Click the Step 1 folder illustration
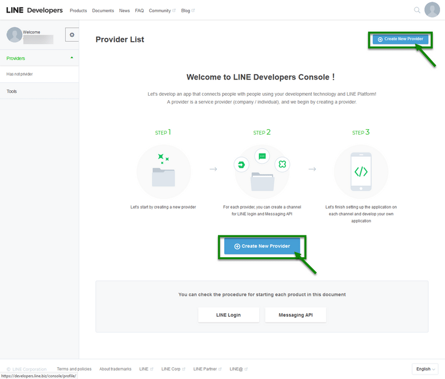The height and width of the screenshot is (379, 445). [x=164, y=172]
